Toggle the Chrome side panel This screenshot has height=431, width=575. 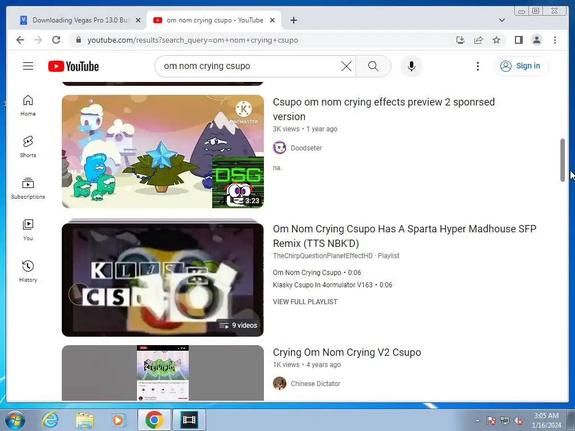518,40
